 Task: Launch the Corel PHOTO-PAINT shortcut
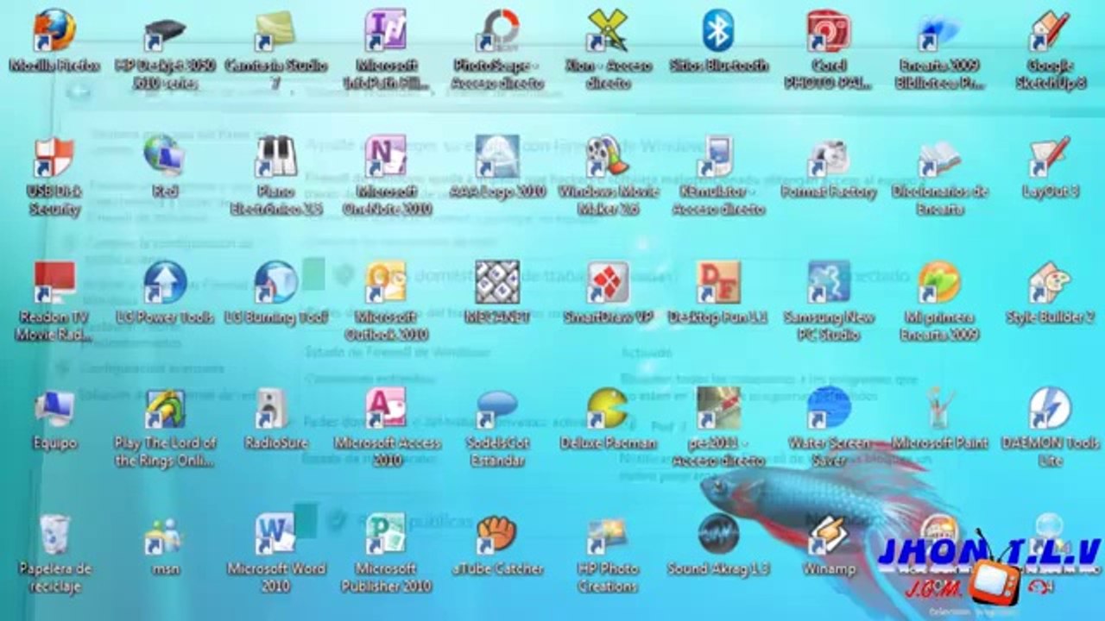(829, 30)
